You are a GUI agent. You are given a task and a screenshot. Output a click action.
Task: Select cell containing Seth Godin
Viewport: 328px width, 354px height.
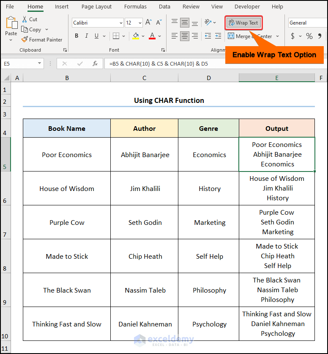144,222
